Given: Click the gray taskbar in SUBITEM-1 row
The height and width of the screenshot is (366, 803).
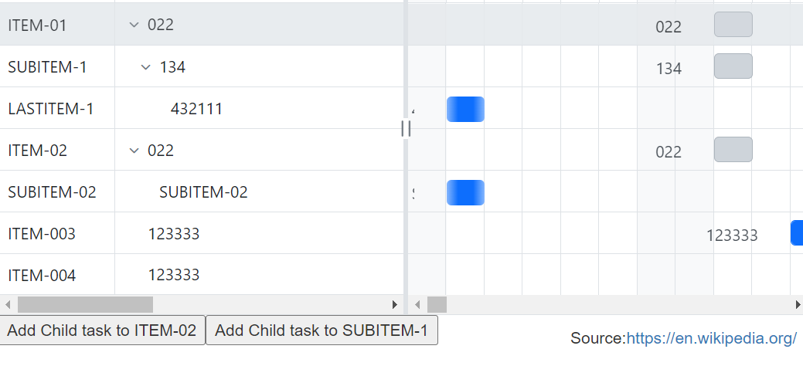Looking at the screenshot, I should point(733,66).
